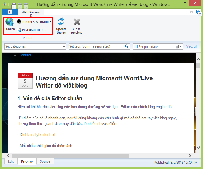The width and height of the screenshot is (203, 169).
Task: Click the vertical scrollbar up arrow
Action: pyautogui.click(x=198, y=59)
